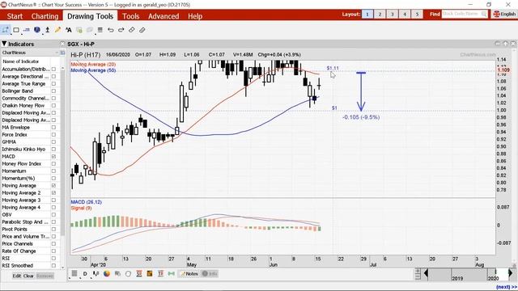Enable the Parabolic Stop And Reverse checkbox

pyautogui.click(x=53, y=221)
